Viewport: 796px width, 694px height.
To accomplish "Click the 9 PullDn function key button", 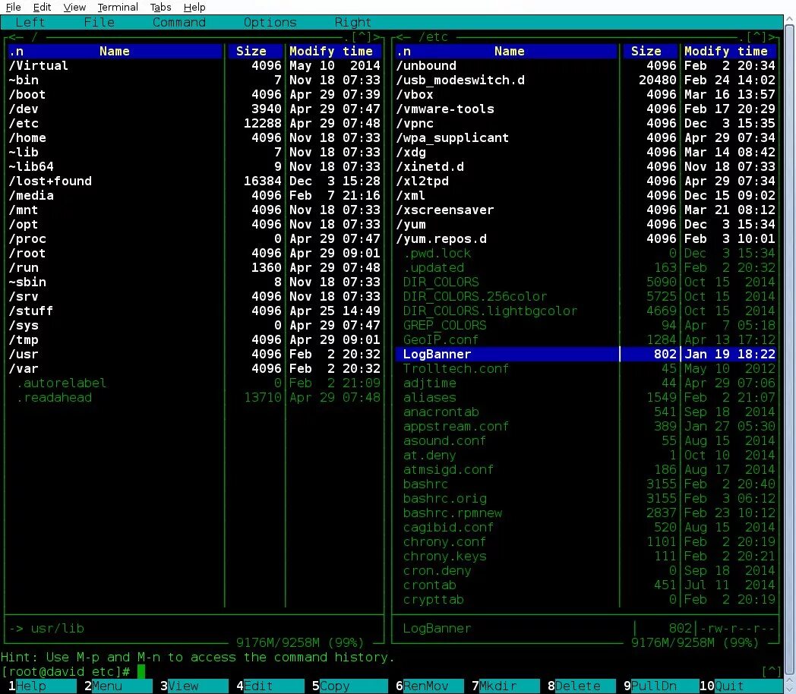I will click(x=658, y=686).
